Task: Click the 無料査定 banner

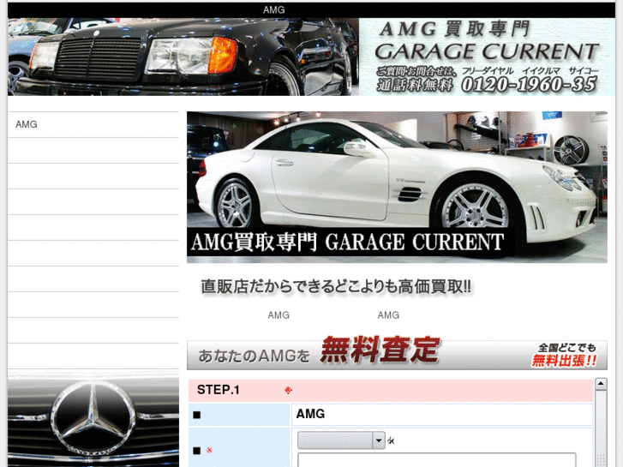Action: (x=397, y=352)
